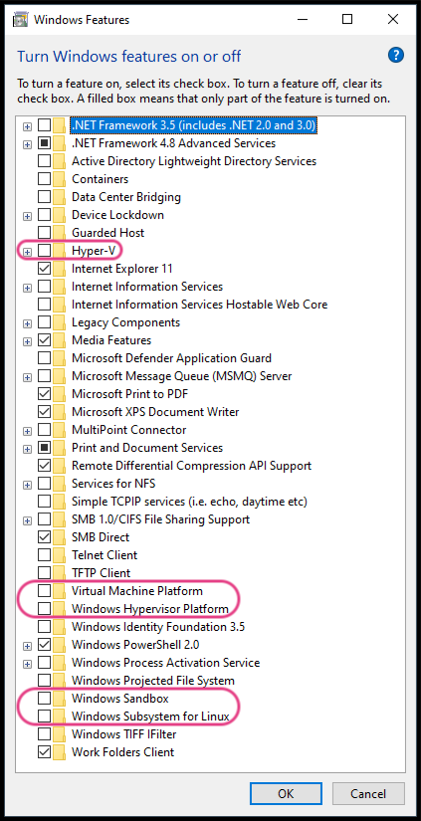Click the folder icon beside Work Folders Client

coord(60,752)
